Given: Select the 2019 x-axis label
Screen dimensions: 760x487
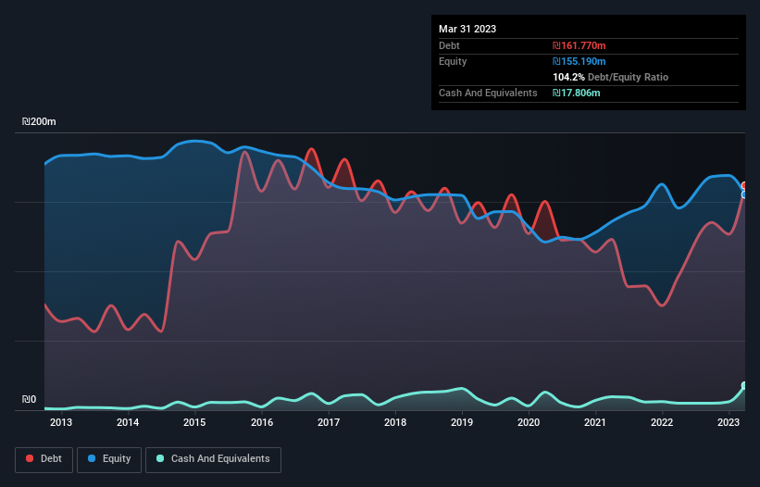Looking at the screenshot, I should pos(462,422).
